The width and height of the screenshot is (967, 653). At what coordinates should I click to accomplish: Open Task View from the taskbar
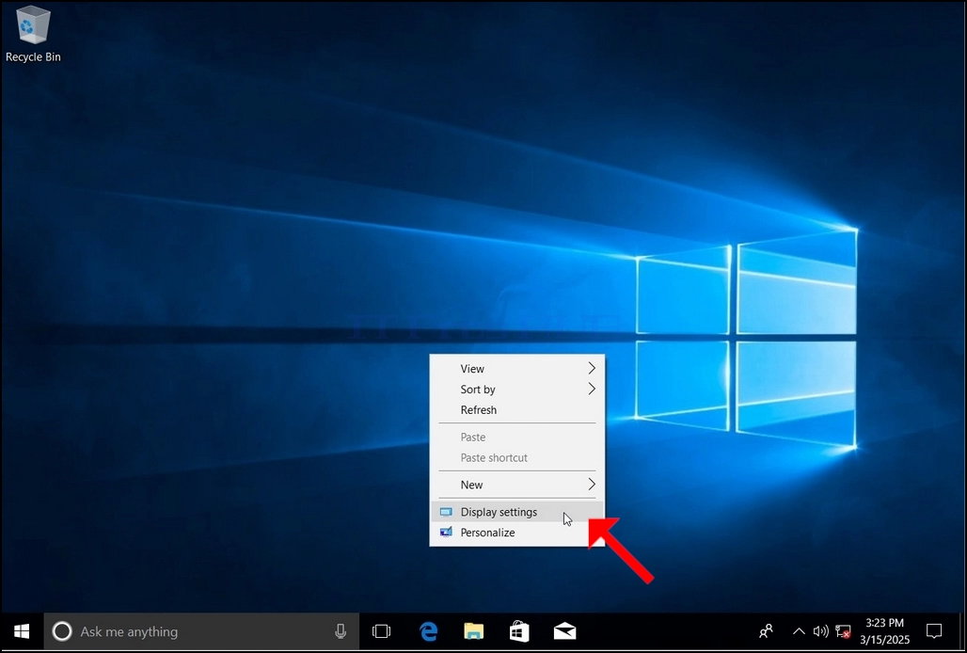[x=381, y=631]
